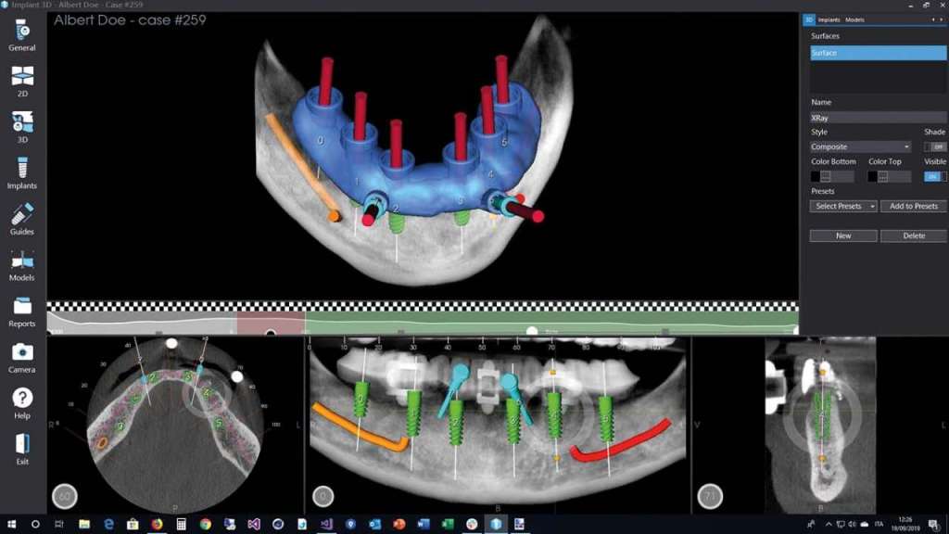This screenshot has height=534, width=949.
Task: Click the white handle on the green histogram
Action: tap(531, 331)
